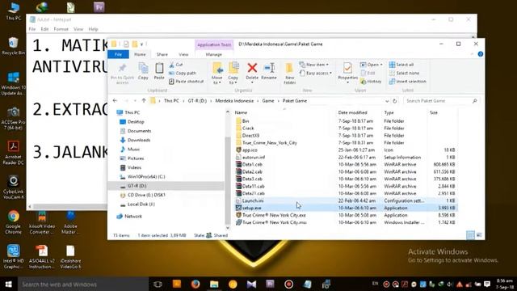Select Network in the navigation pane
This screenshot has height=291, width=517.
[133, 217]
